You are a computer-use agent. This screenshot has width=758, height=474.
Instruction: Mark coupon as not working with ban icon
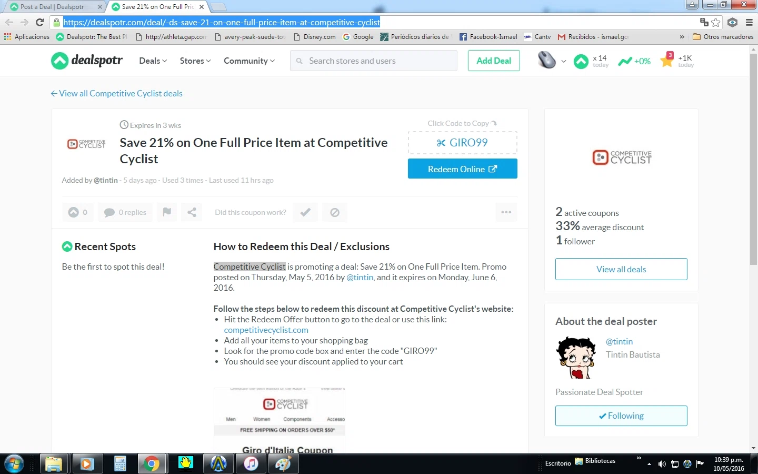pos(335,212)
